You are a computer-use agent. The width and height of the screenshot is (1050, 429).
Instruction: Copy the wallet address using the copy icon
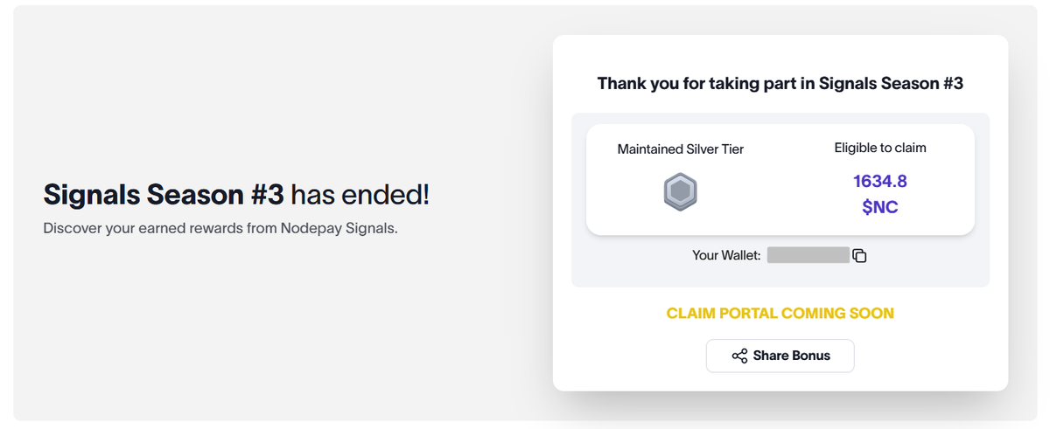(x=859, y=256)
